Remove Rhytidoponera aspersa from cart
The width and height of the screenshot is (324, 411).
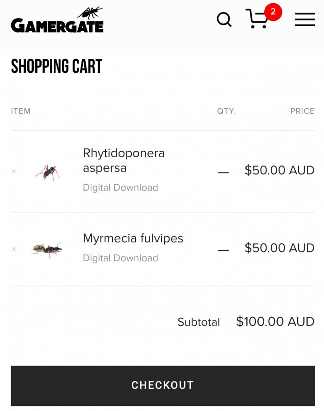click(14, 171)
